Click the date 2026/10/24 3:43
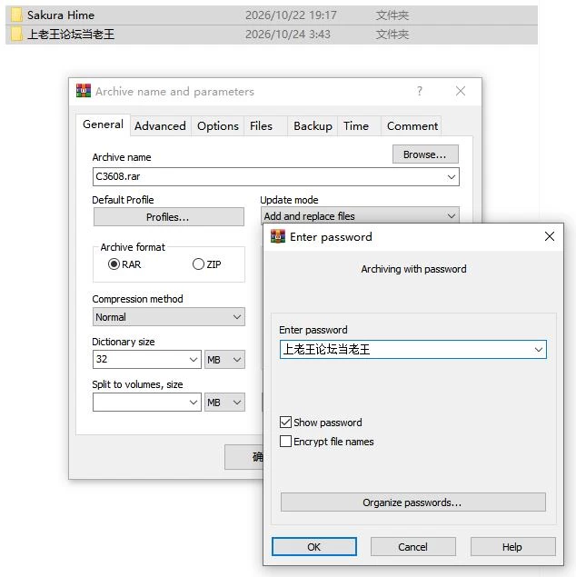Image resolution: width=576 pixels, height=577 pixels. 288,35
